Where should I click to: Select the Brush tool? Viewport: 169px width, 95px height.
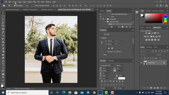(3, 39)
